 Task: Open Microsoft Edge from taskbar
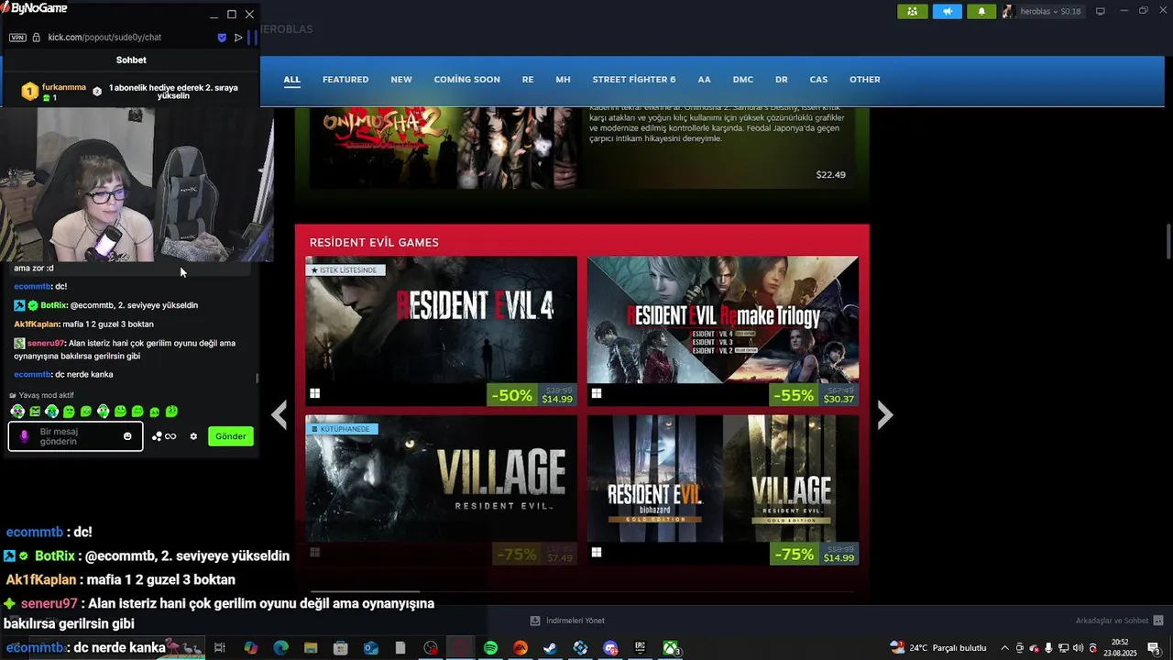pos(281,648)
